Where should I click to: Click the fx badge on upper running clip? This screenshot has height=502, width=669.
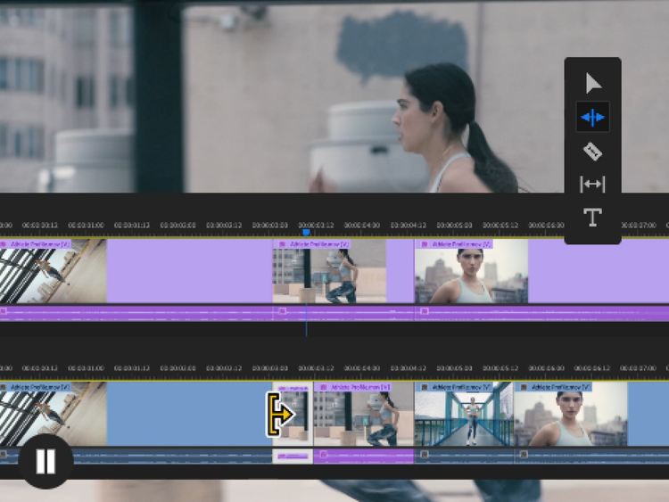coord(282,244)
